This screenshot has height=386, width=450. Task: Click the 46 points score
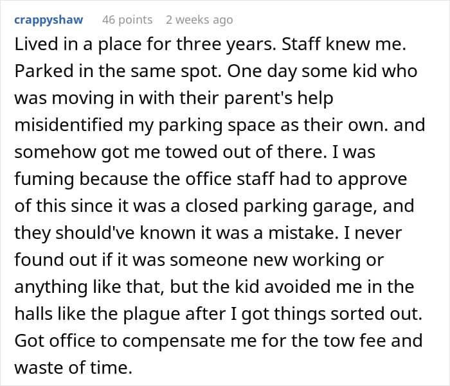127,19
